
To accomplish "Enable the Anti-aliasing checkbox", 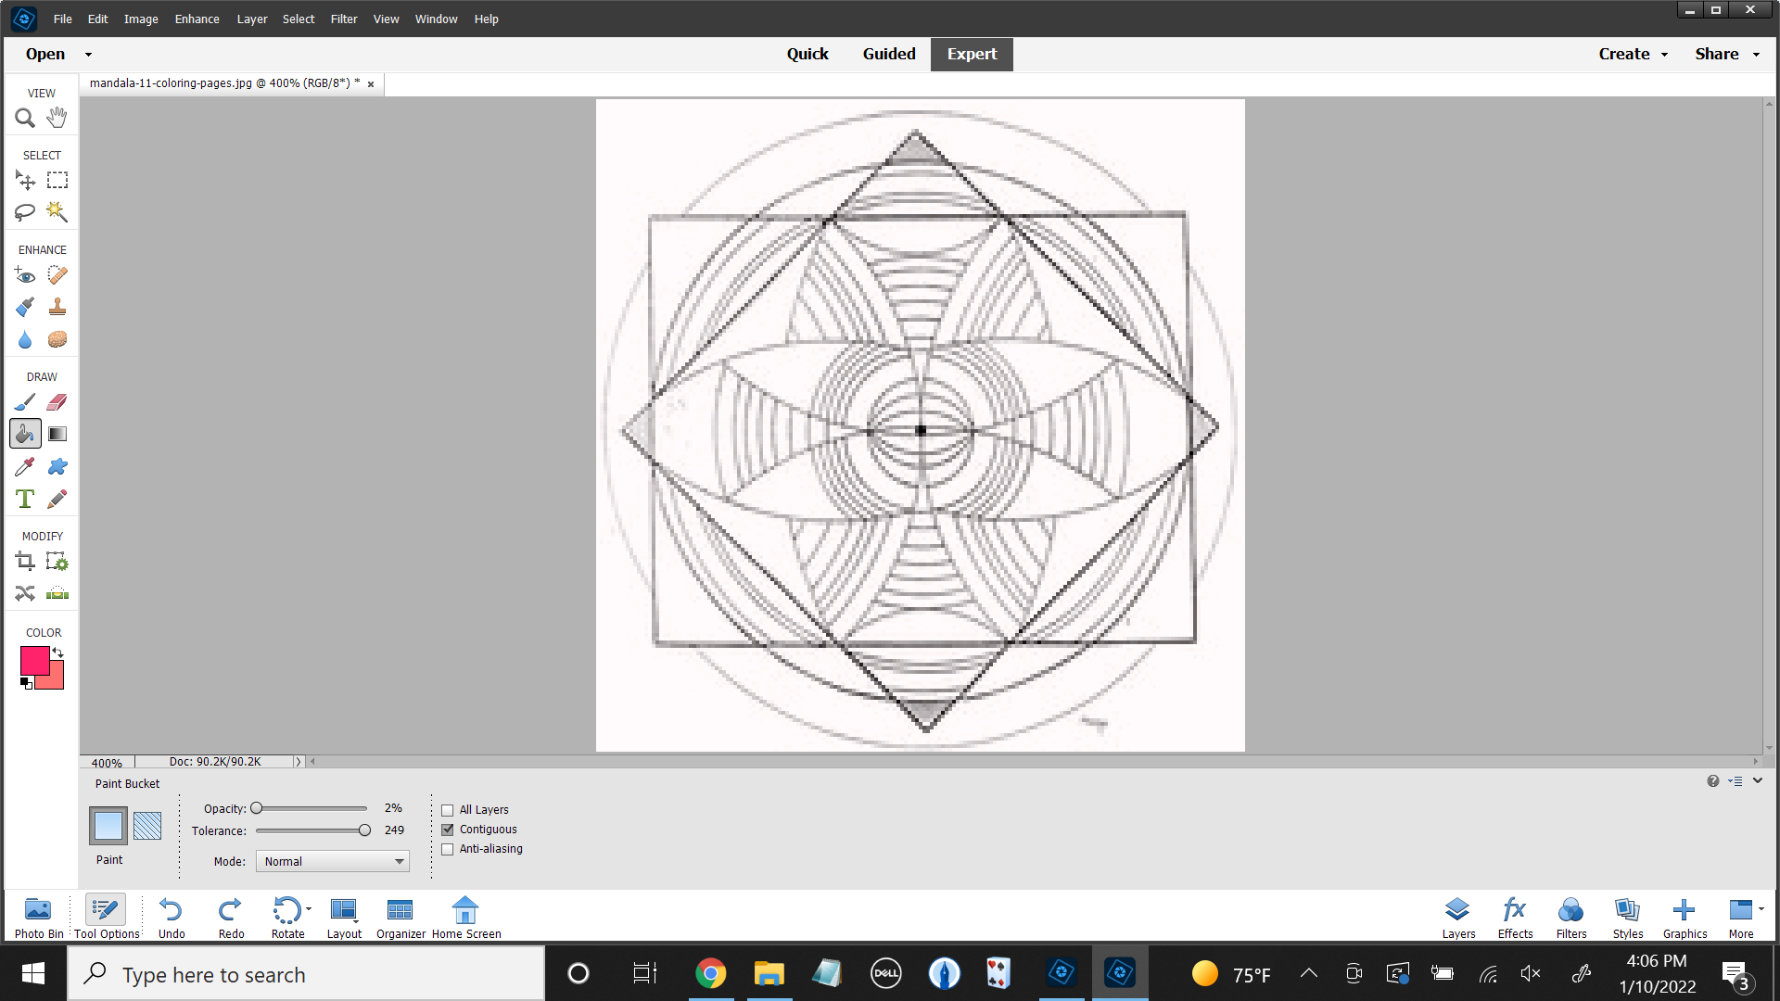I will click(x=448, y=849).
